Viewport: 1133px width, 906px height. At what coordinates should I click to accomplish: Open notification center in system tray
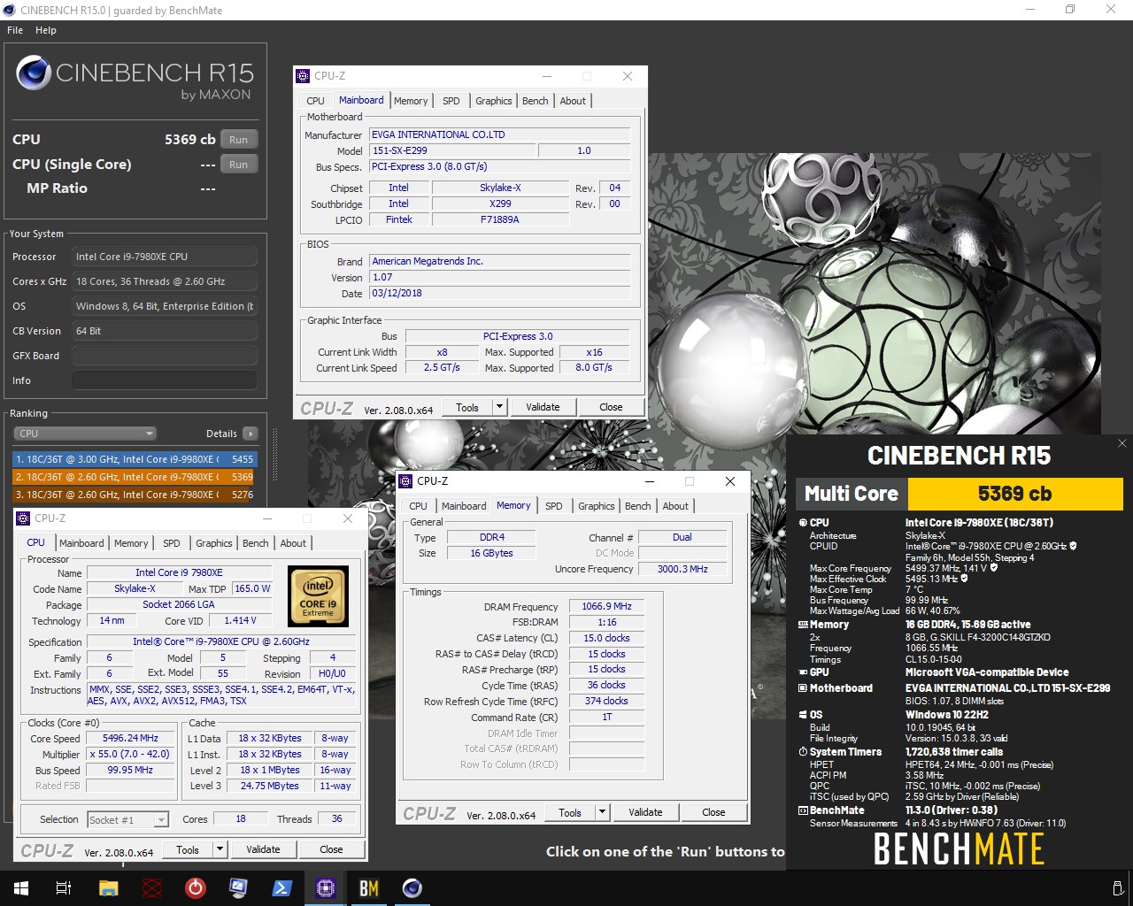tap(1117, 888)
